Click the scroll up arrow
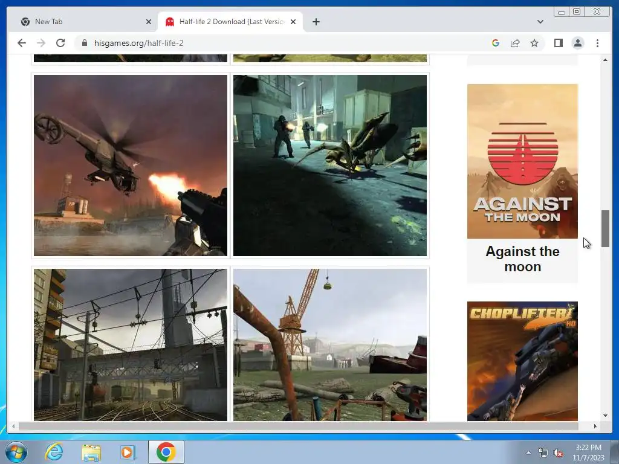This screenshot has height=464, width=619. pos(605,60)
